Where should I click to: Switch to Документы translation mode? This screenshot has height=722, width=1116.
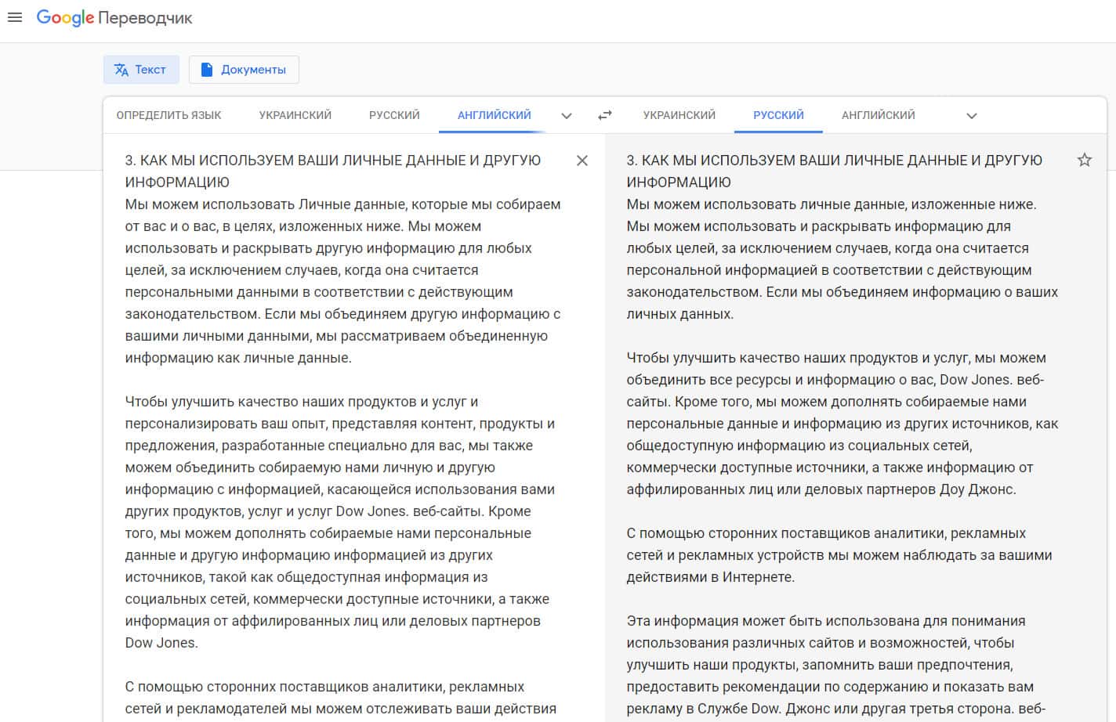244,70
